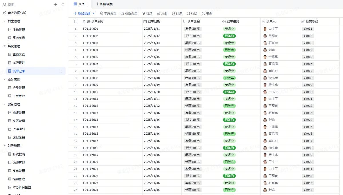Collapse the 财务管理 section arrow
Image resolution: width=343 pixels, height=195 pixels.
click(5, 146)
